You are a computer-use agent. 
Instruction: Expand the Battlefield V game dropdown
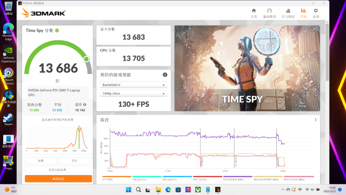pyautogui.click(x=134, y=85)
